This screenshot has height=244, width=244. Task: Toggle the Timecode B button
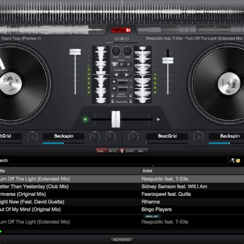point(114,88)
